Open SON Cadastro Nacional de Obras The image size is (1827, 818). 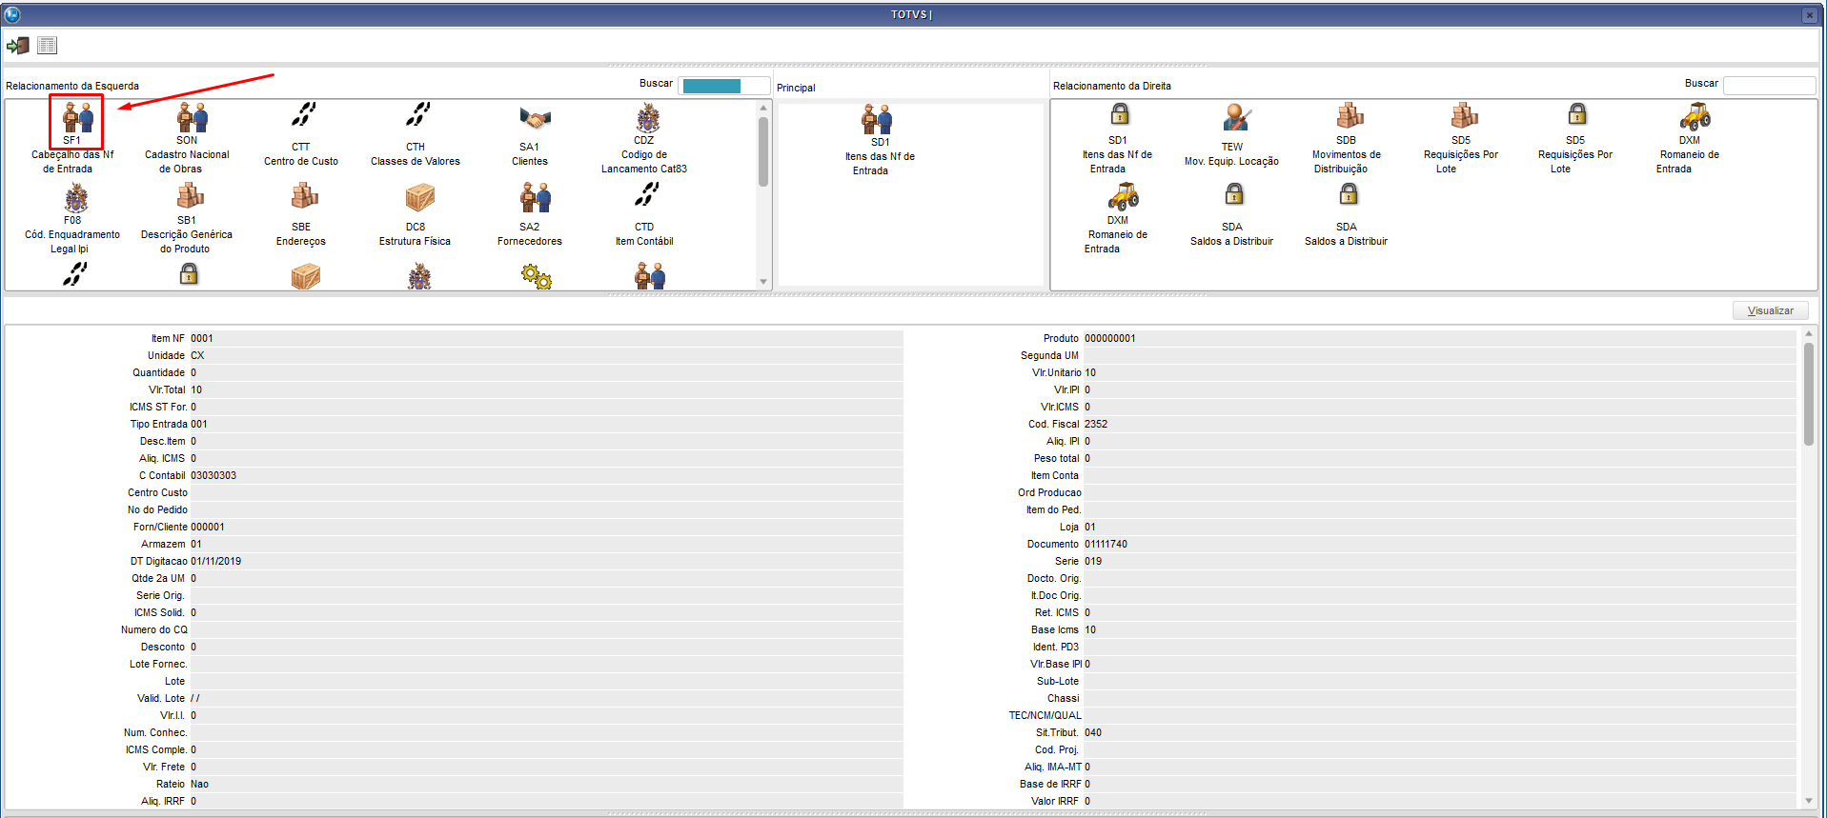coord(191,117)
